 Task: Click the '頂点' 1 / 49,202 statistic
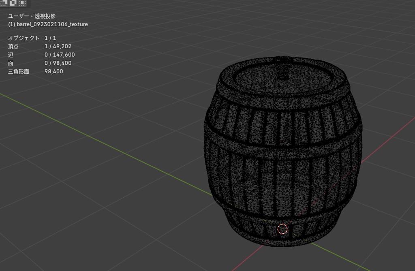[40, 47]
